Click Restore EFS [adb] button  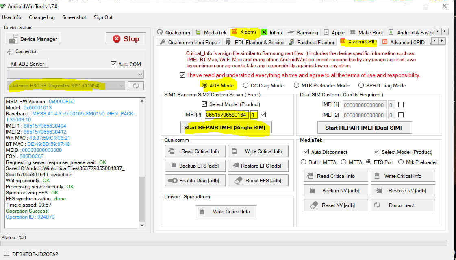coord(258,166)
